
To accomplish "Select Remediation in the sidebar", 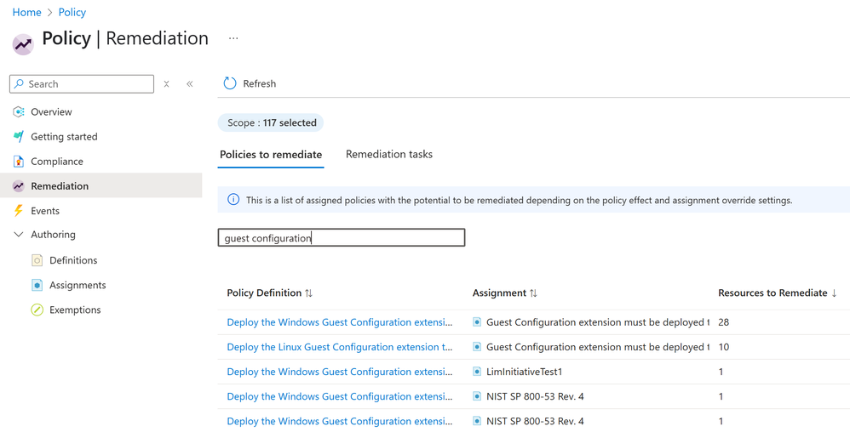I will point(101,186).
